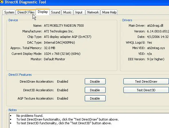
Task: Click the device name ATI MOBILITY RADEON 7500
Action: [x=64, y=26]
